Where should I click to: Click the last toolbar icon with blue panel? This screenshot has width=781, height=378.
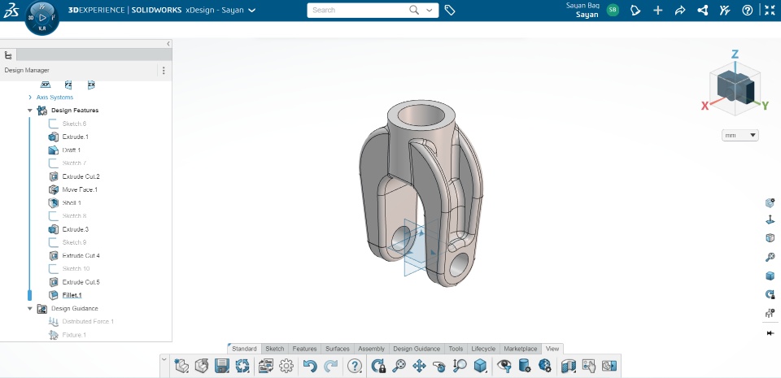[x=609, y=367]
